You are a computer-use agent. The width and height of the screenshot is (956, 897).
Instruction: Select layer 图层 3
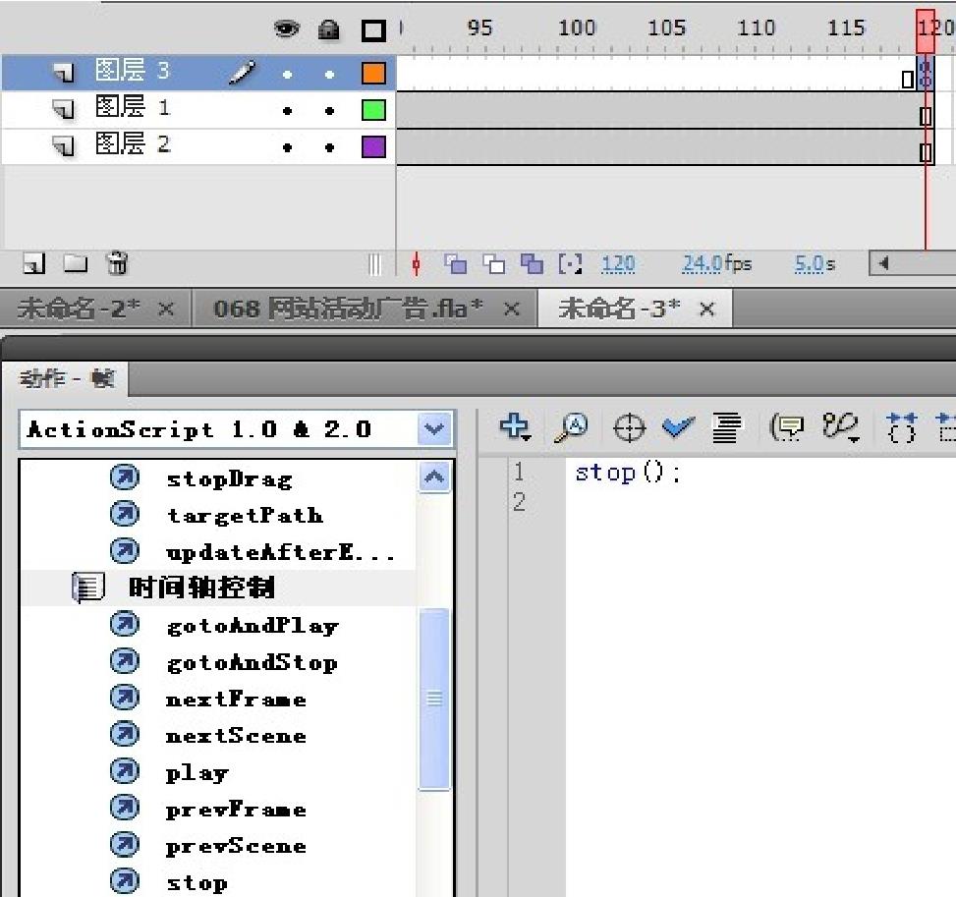198,73
